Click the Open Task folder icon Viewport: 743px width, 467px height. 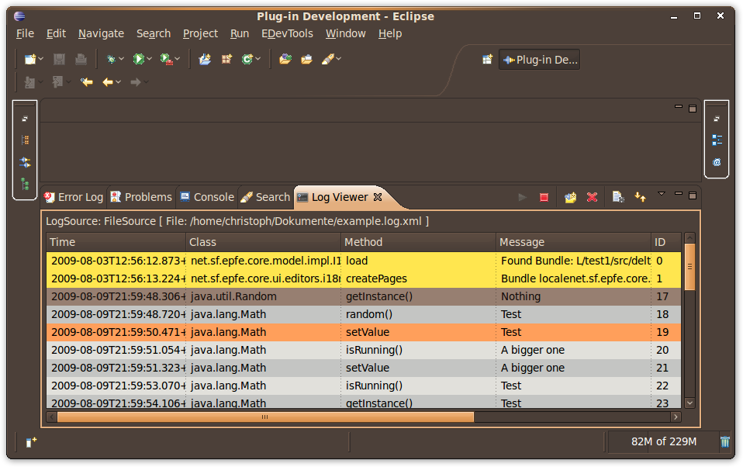(x=306, y=59)
